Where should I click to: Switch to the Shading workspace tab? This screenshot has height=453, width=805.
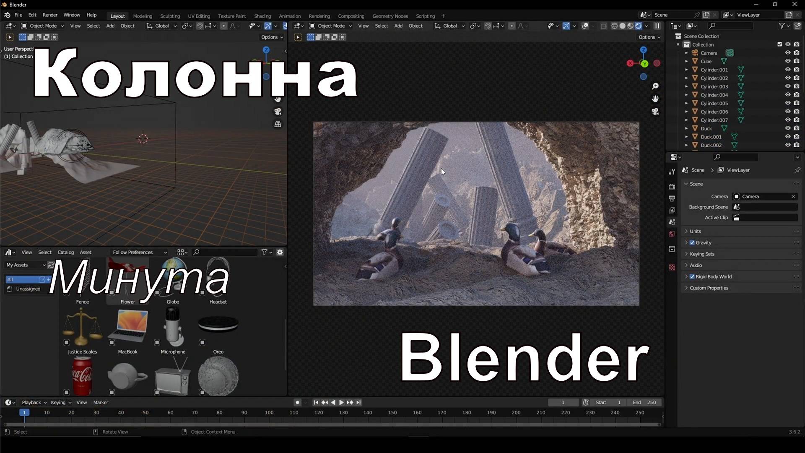pyautogui.click(x=262, y=16)
